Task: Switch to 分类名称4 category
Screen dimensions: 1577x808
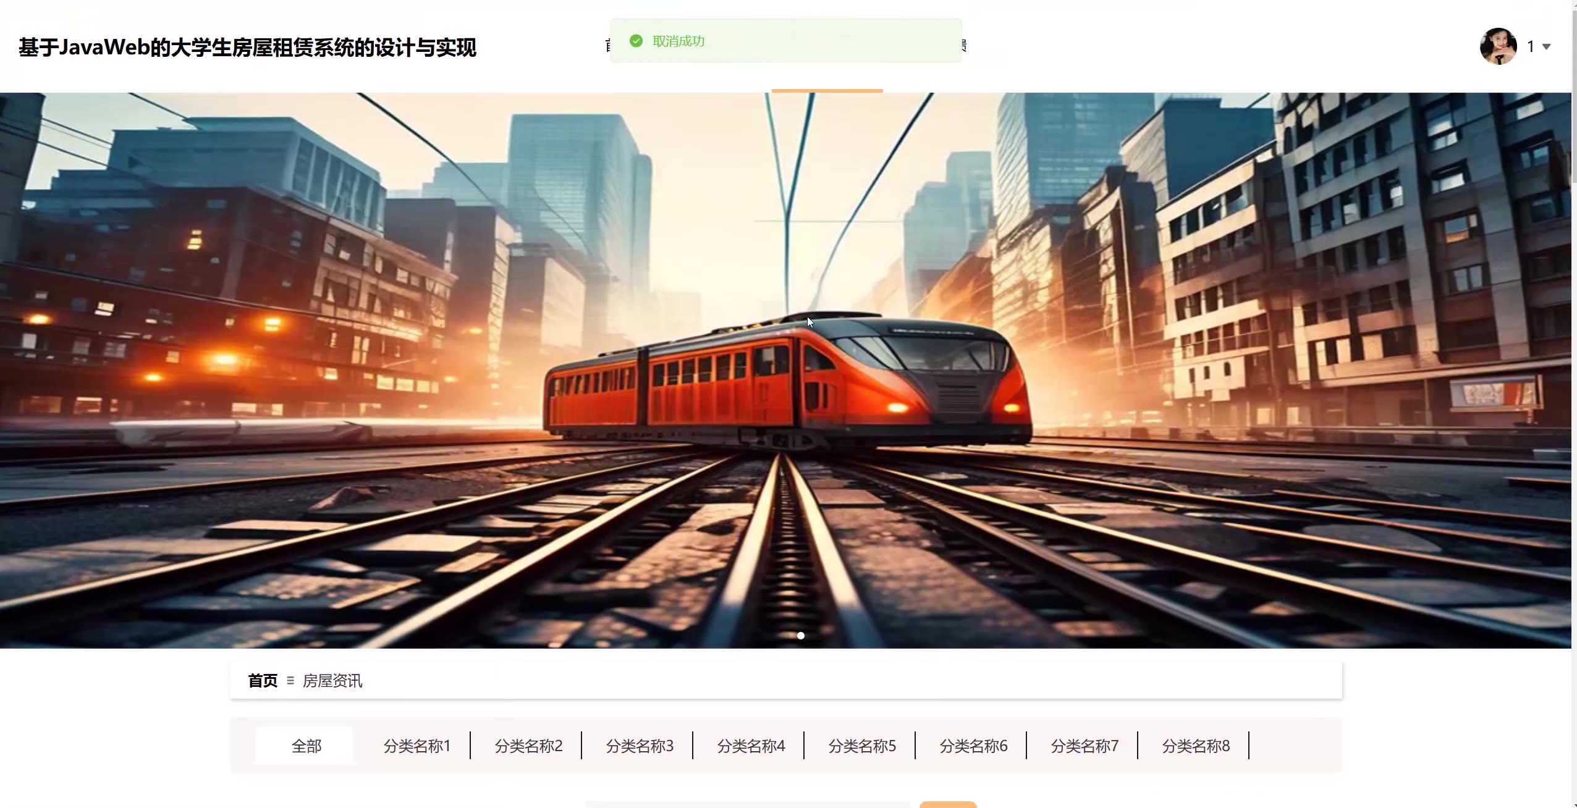Action: click(751, 746)
